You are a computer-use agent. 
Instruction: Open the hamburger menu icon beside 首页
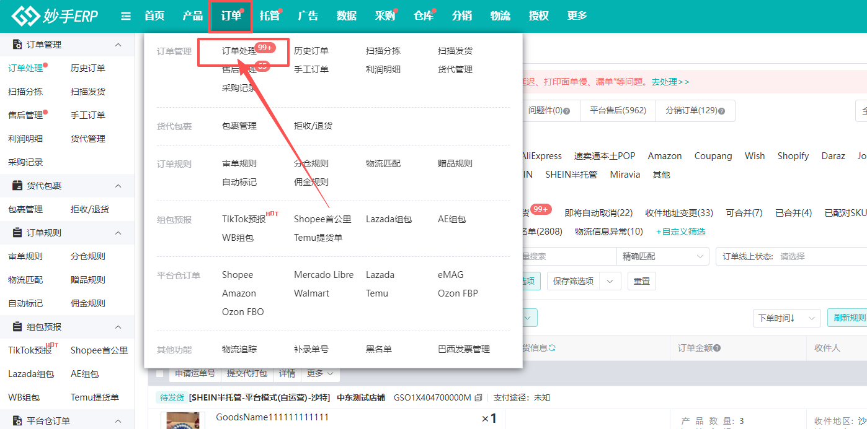click(x=126, y=16)
